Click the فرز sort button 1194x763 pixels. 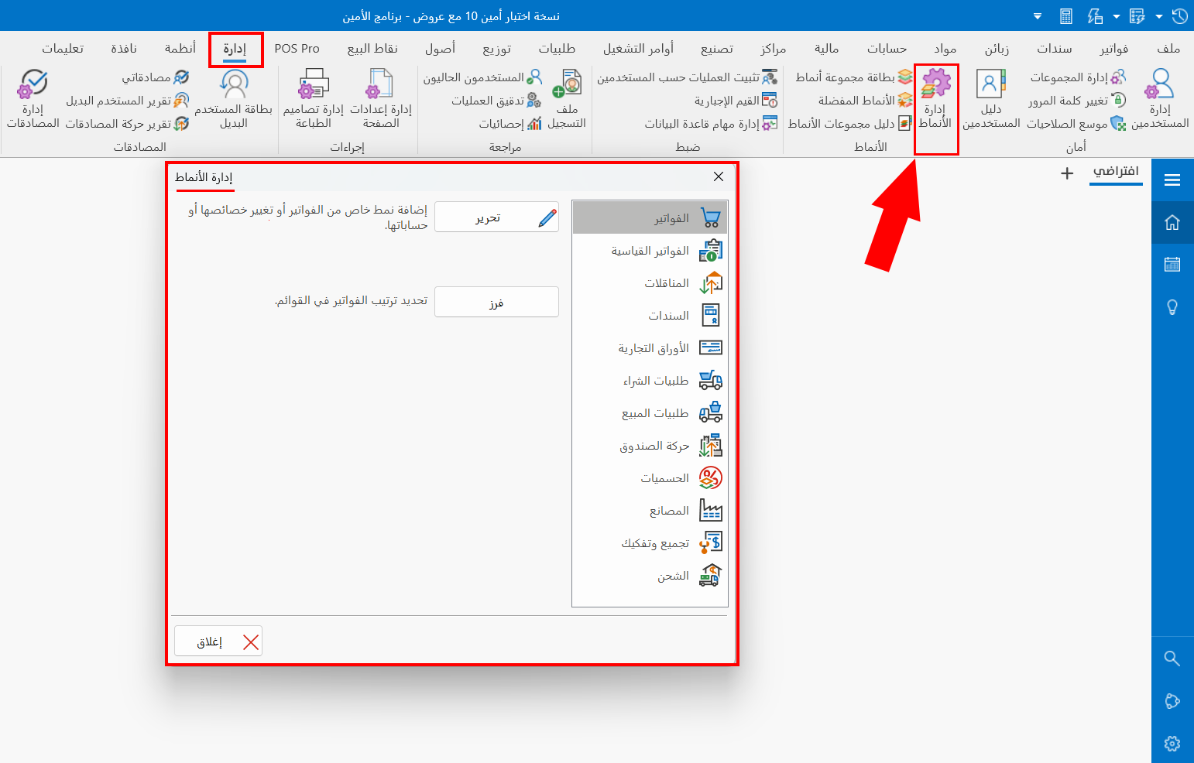click(496, 303)
